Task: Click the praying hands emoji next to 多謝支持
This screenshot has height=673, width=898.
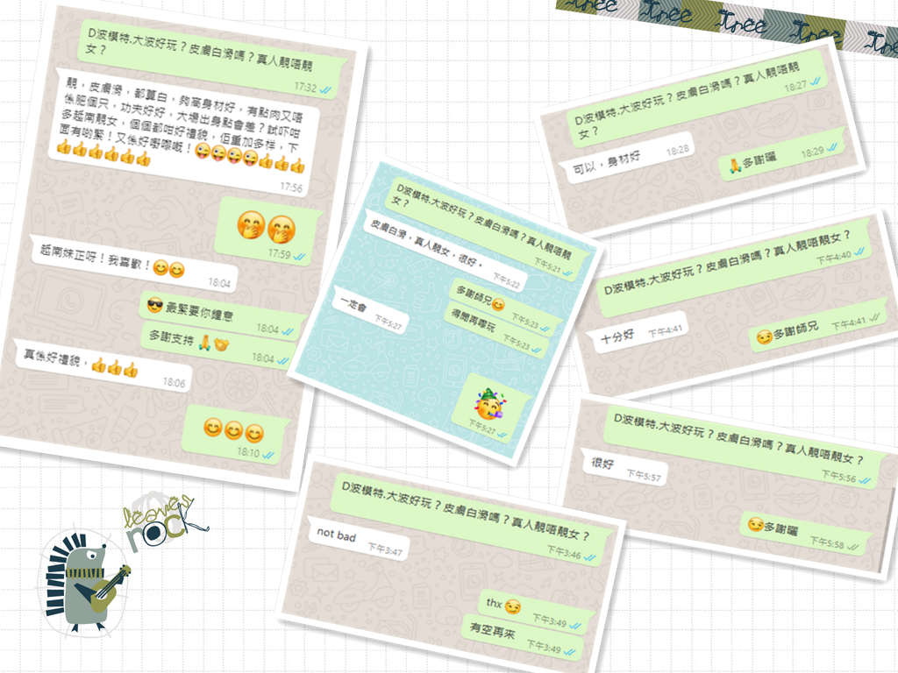Action: (204, 343)
